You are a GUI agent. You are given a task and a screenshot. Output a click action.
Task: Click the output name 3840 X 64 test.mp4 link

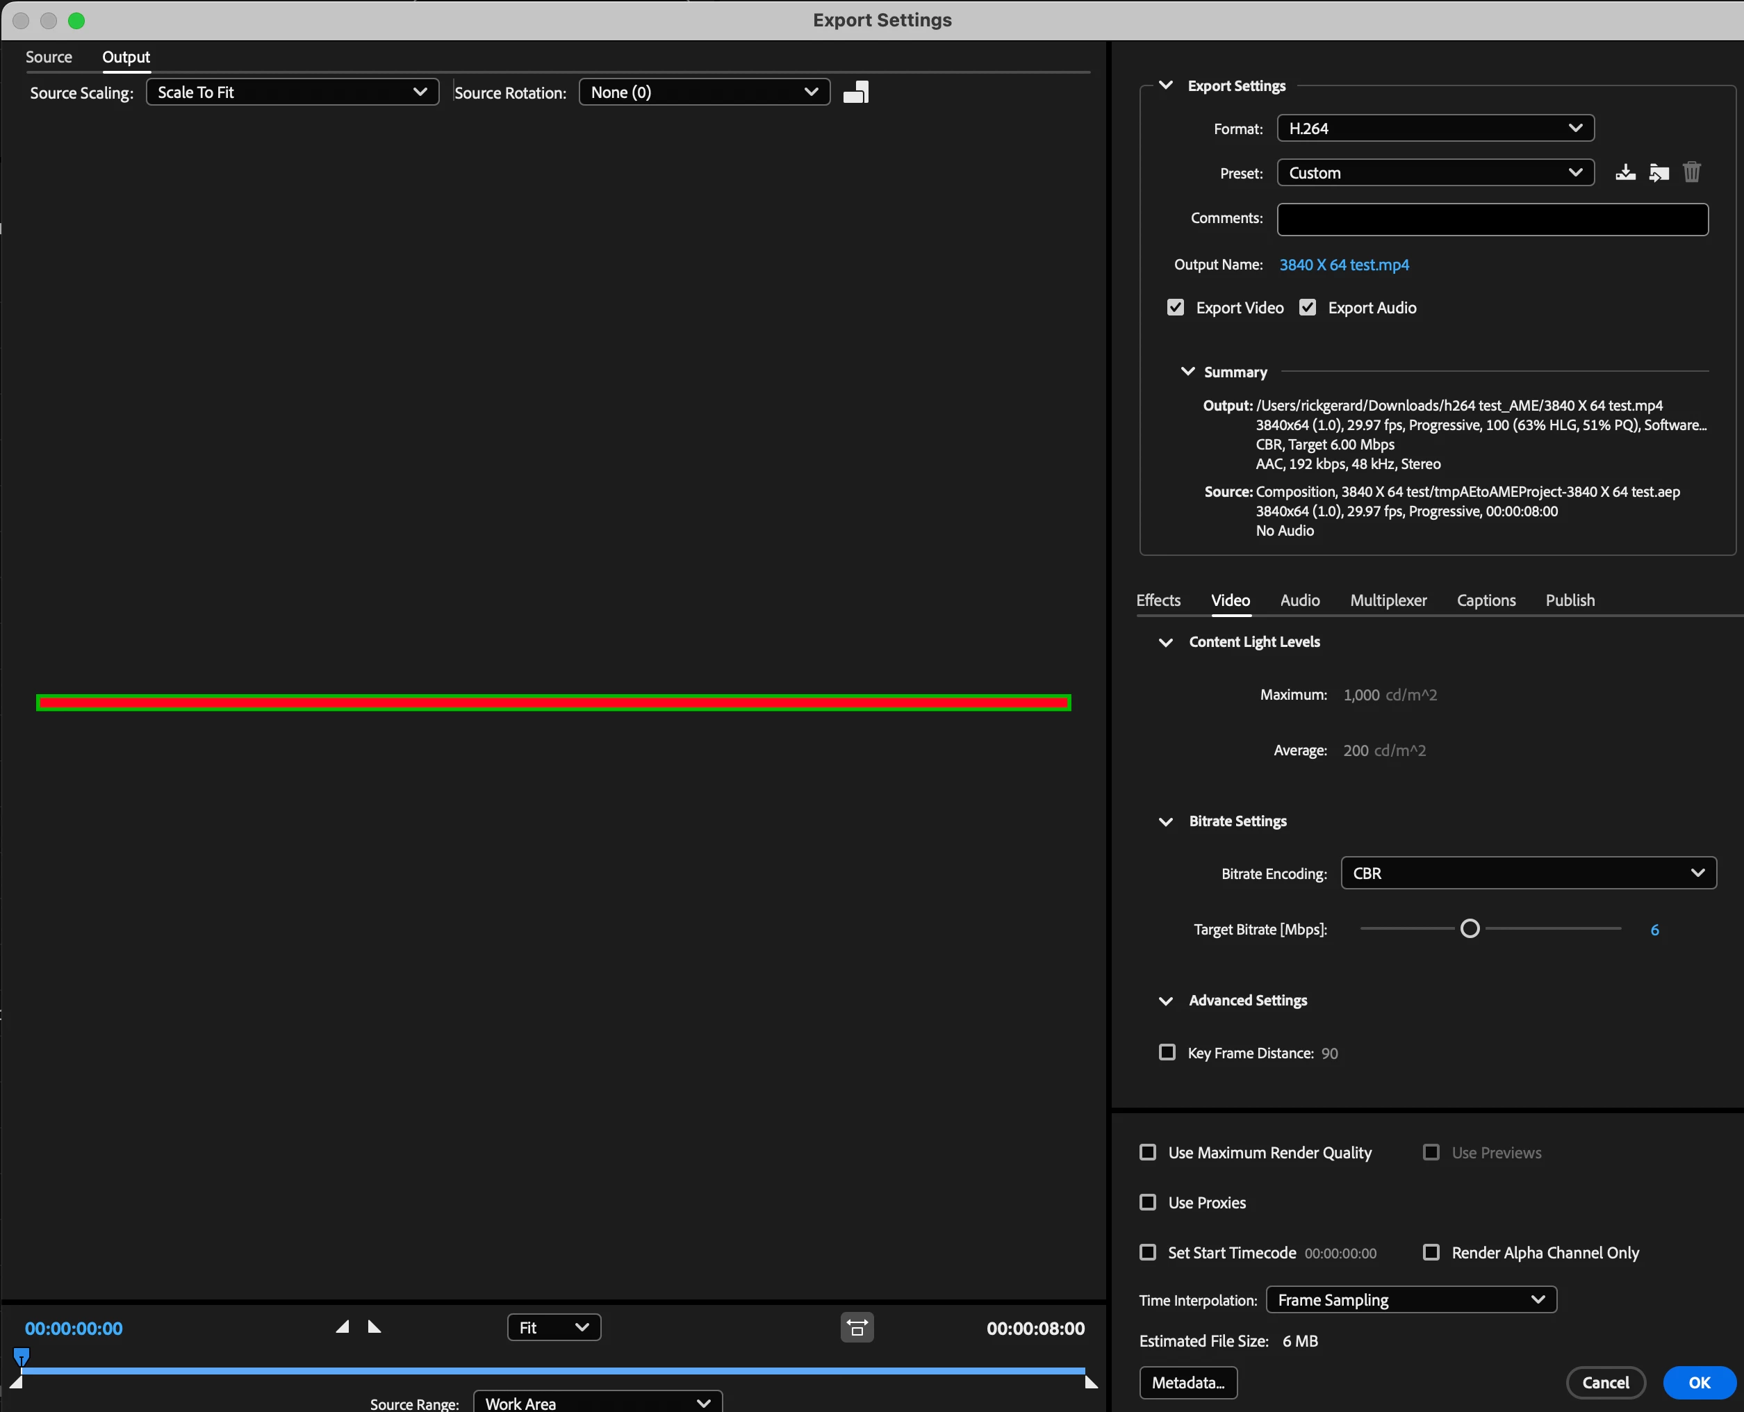click(1344, 265)
